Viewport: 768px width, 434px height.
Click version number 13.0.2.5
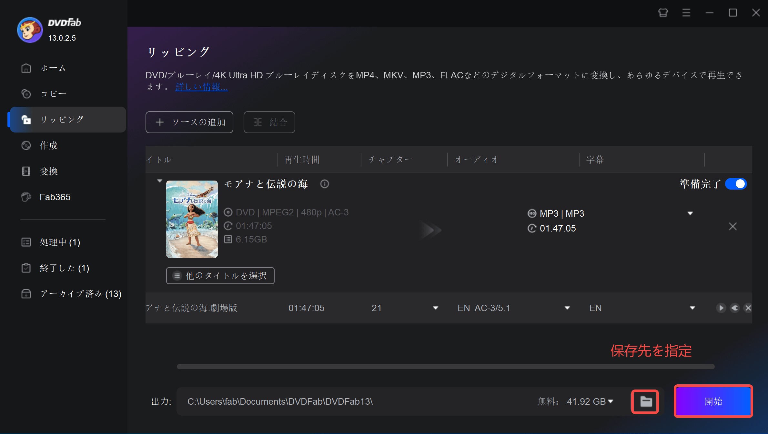click(62, 38)
